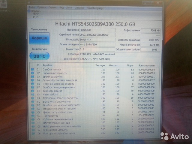The height and width of the screenshot is (144, 192).
Task: Click status icon of Повторы загрузки/выгрузки row
Action: pos(33,133)
